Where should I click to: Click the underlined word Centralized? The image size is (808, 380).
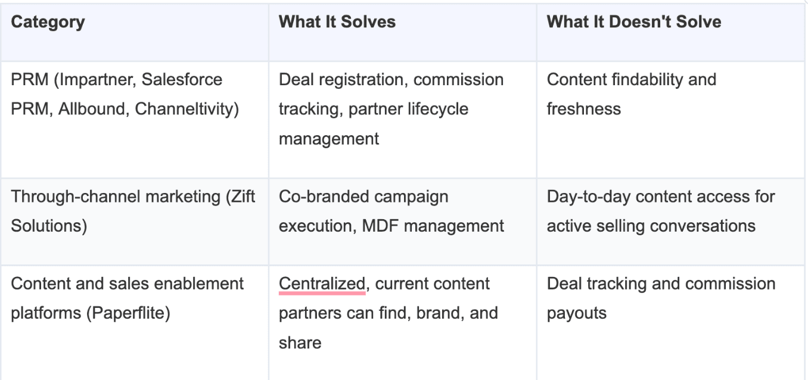[x=322, y=284]
